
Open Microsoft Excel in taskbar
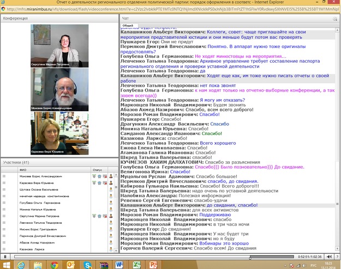tap(136, 265)
